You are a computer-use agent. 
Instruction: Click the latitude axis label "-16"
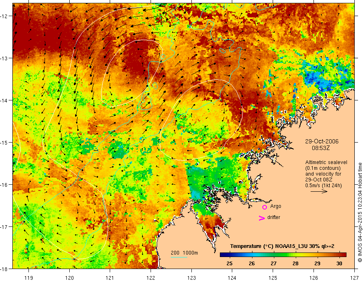click(4, 185)
